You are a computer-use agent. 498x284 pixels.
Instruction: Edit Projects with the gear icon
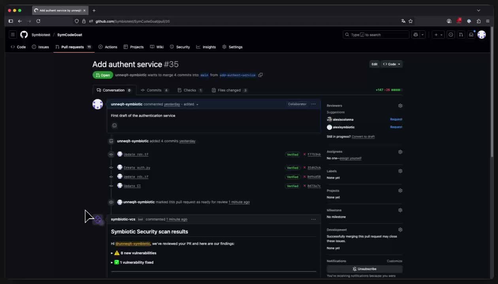(400, 191)
